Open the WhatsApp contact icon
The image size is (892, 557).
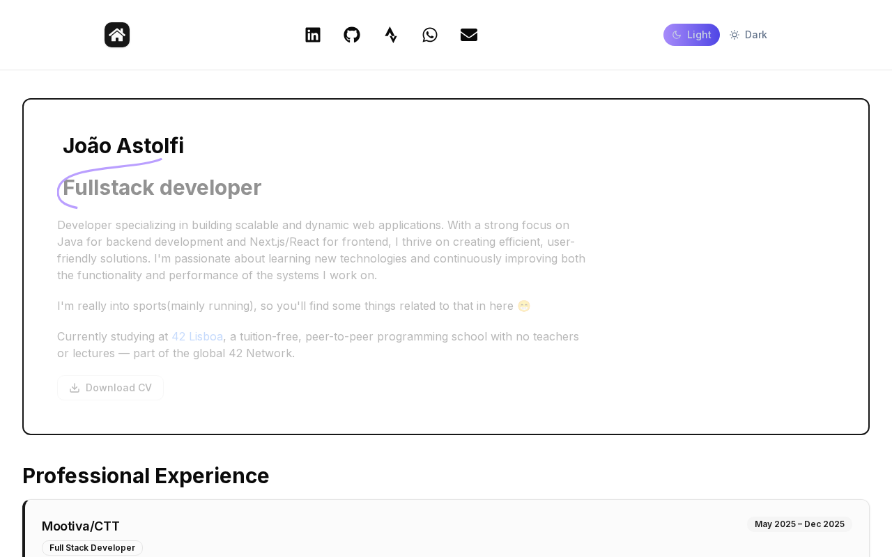[430, 35]
